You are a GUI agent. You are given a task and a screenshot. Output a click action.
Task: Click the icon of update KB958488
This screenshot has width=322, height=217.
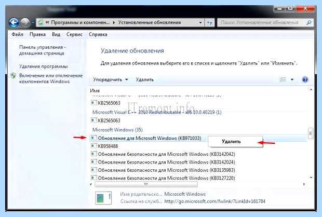point(94,146)
